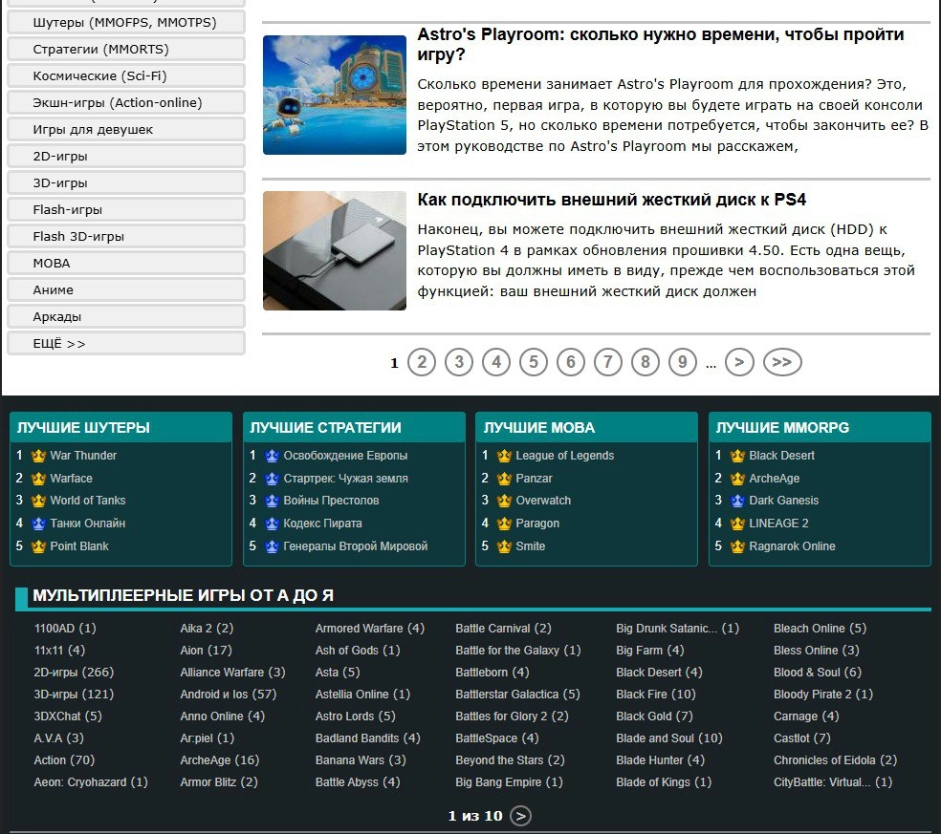Click the crown icon beside Black Desert ranking

tap(737, 456)
